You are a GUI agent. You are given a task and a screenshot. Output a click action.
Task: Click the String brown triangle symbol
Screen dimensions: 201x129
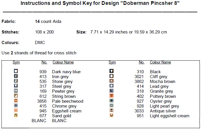tap(16, 96)
